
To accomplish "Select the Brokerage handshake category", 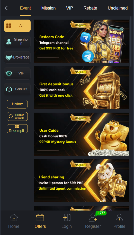I will tap(17, 57).
